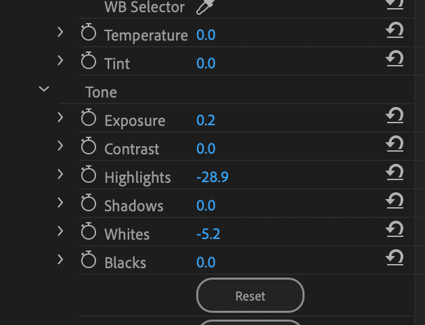The image size is (425, 325).
Task: Click the Whites value -5.2
Action: (208, 234)
